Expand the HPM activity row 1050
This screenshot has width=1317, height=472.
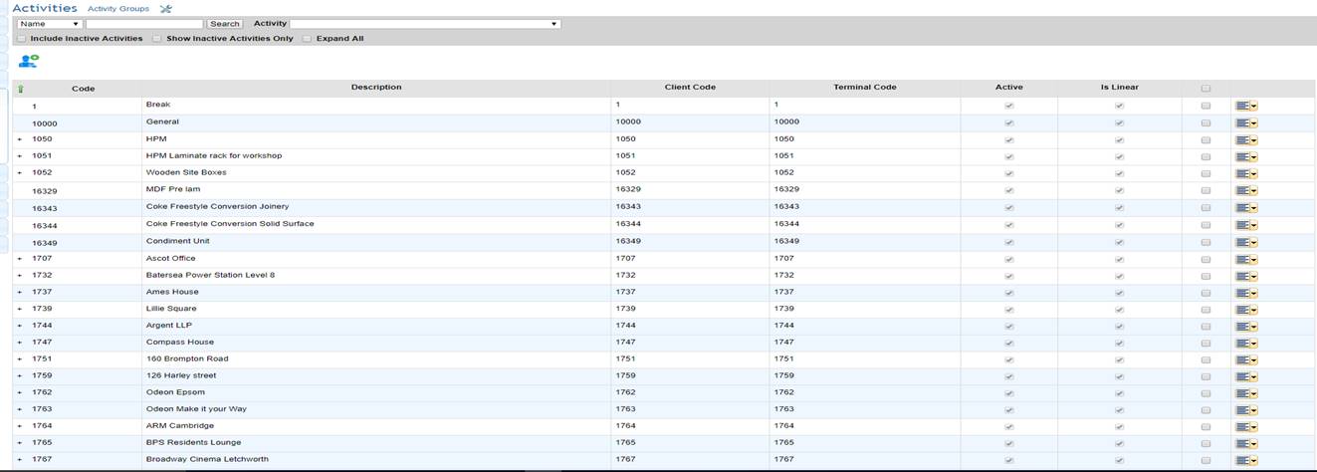click(20, 139)
